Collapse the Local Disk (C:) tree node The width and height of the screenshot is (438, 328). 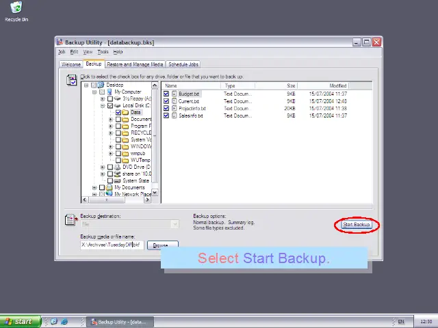[x=103, y=106]
